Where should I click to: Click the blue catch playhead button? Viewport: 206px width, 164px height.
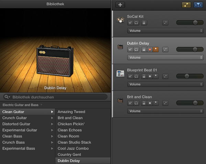(198, 5)
